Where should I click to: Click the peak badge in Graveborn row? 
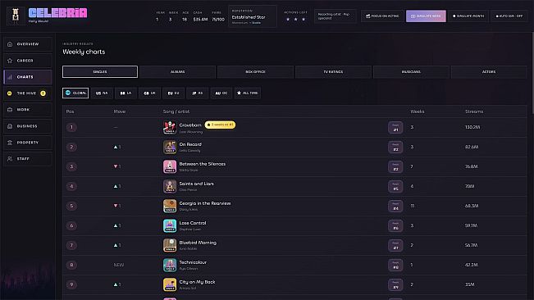395,128
